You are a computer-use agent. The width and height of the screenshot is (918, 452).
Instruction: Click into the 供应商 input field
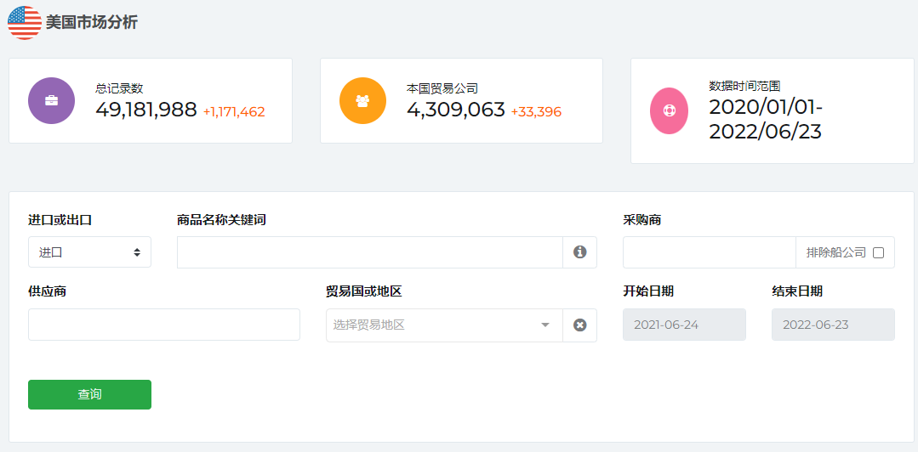tap(163, 325)
